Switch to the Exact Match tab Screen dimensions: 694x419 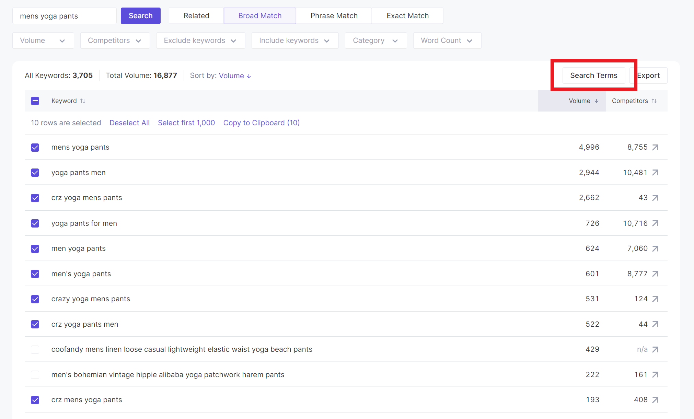(407, 16)
